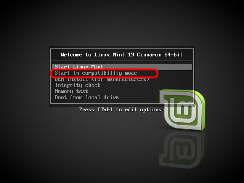The height and width of the screenshot is (183, 244).
Task: Click the number 19 in the header
Action: [131, 55]
